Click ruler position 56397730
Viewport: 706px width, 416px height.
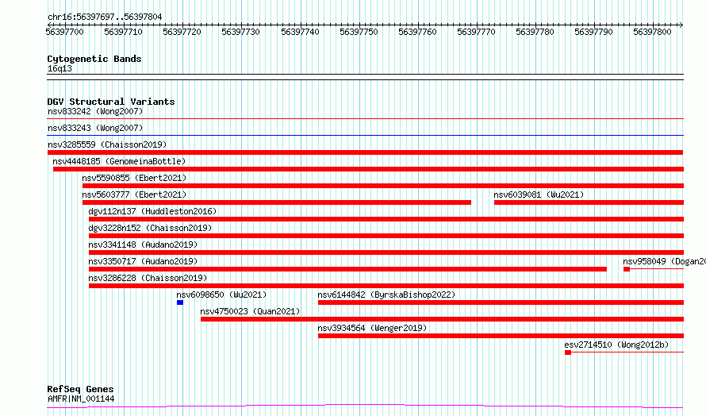point(241,32)
